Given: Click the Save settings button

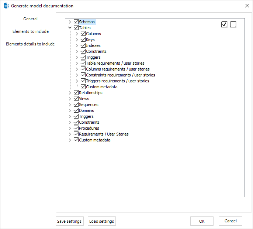Looking at the screenshot, I should [x=70, y=221].
